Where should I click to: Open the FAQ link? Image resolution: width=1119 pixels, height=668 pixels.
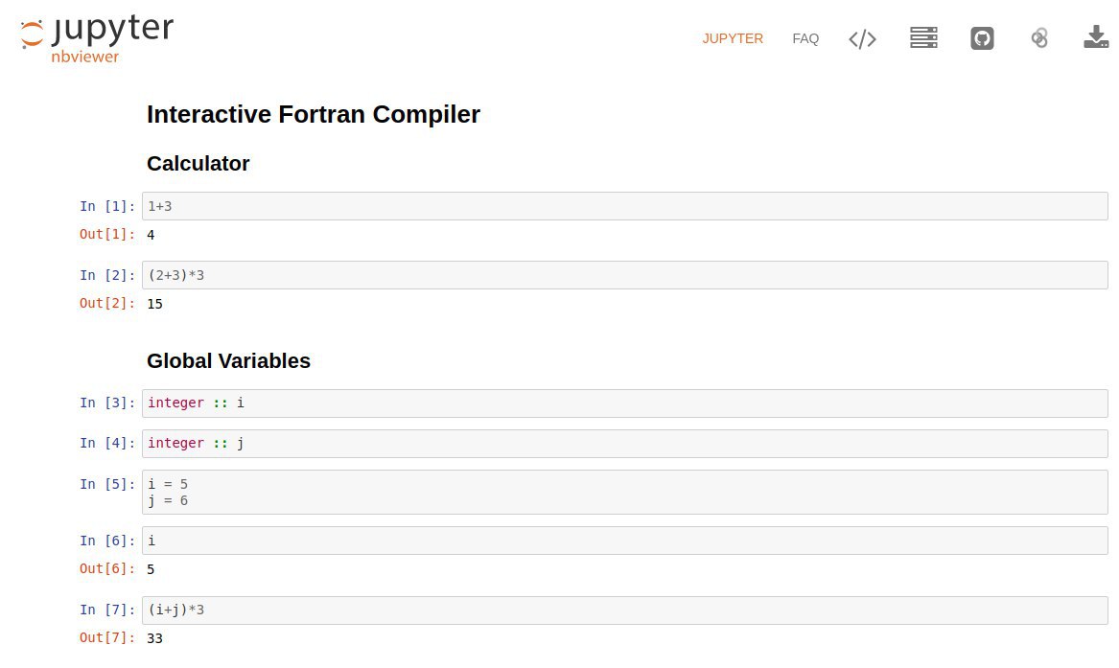(x=805, y=38)
